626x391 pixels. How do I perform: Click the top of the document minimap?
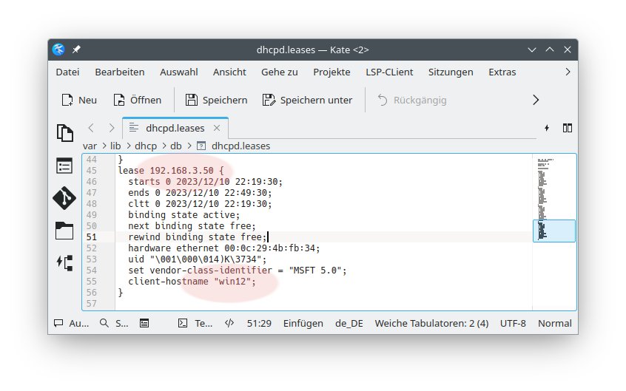pyautogui.click(x=545, y=162)
